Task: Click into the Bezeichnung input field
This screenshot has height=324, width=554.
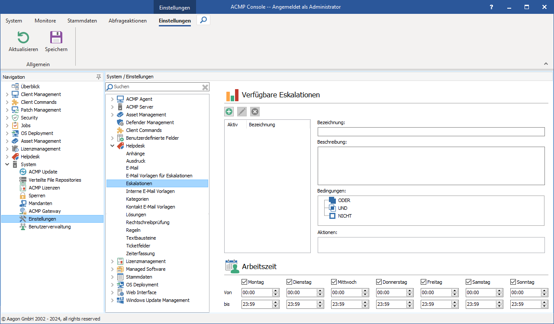Action: [x=431, y=132]
